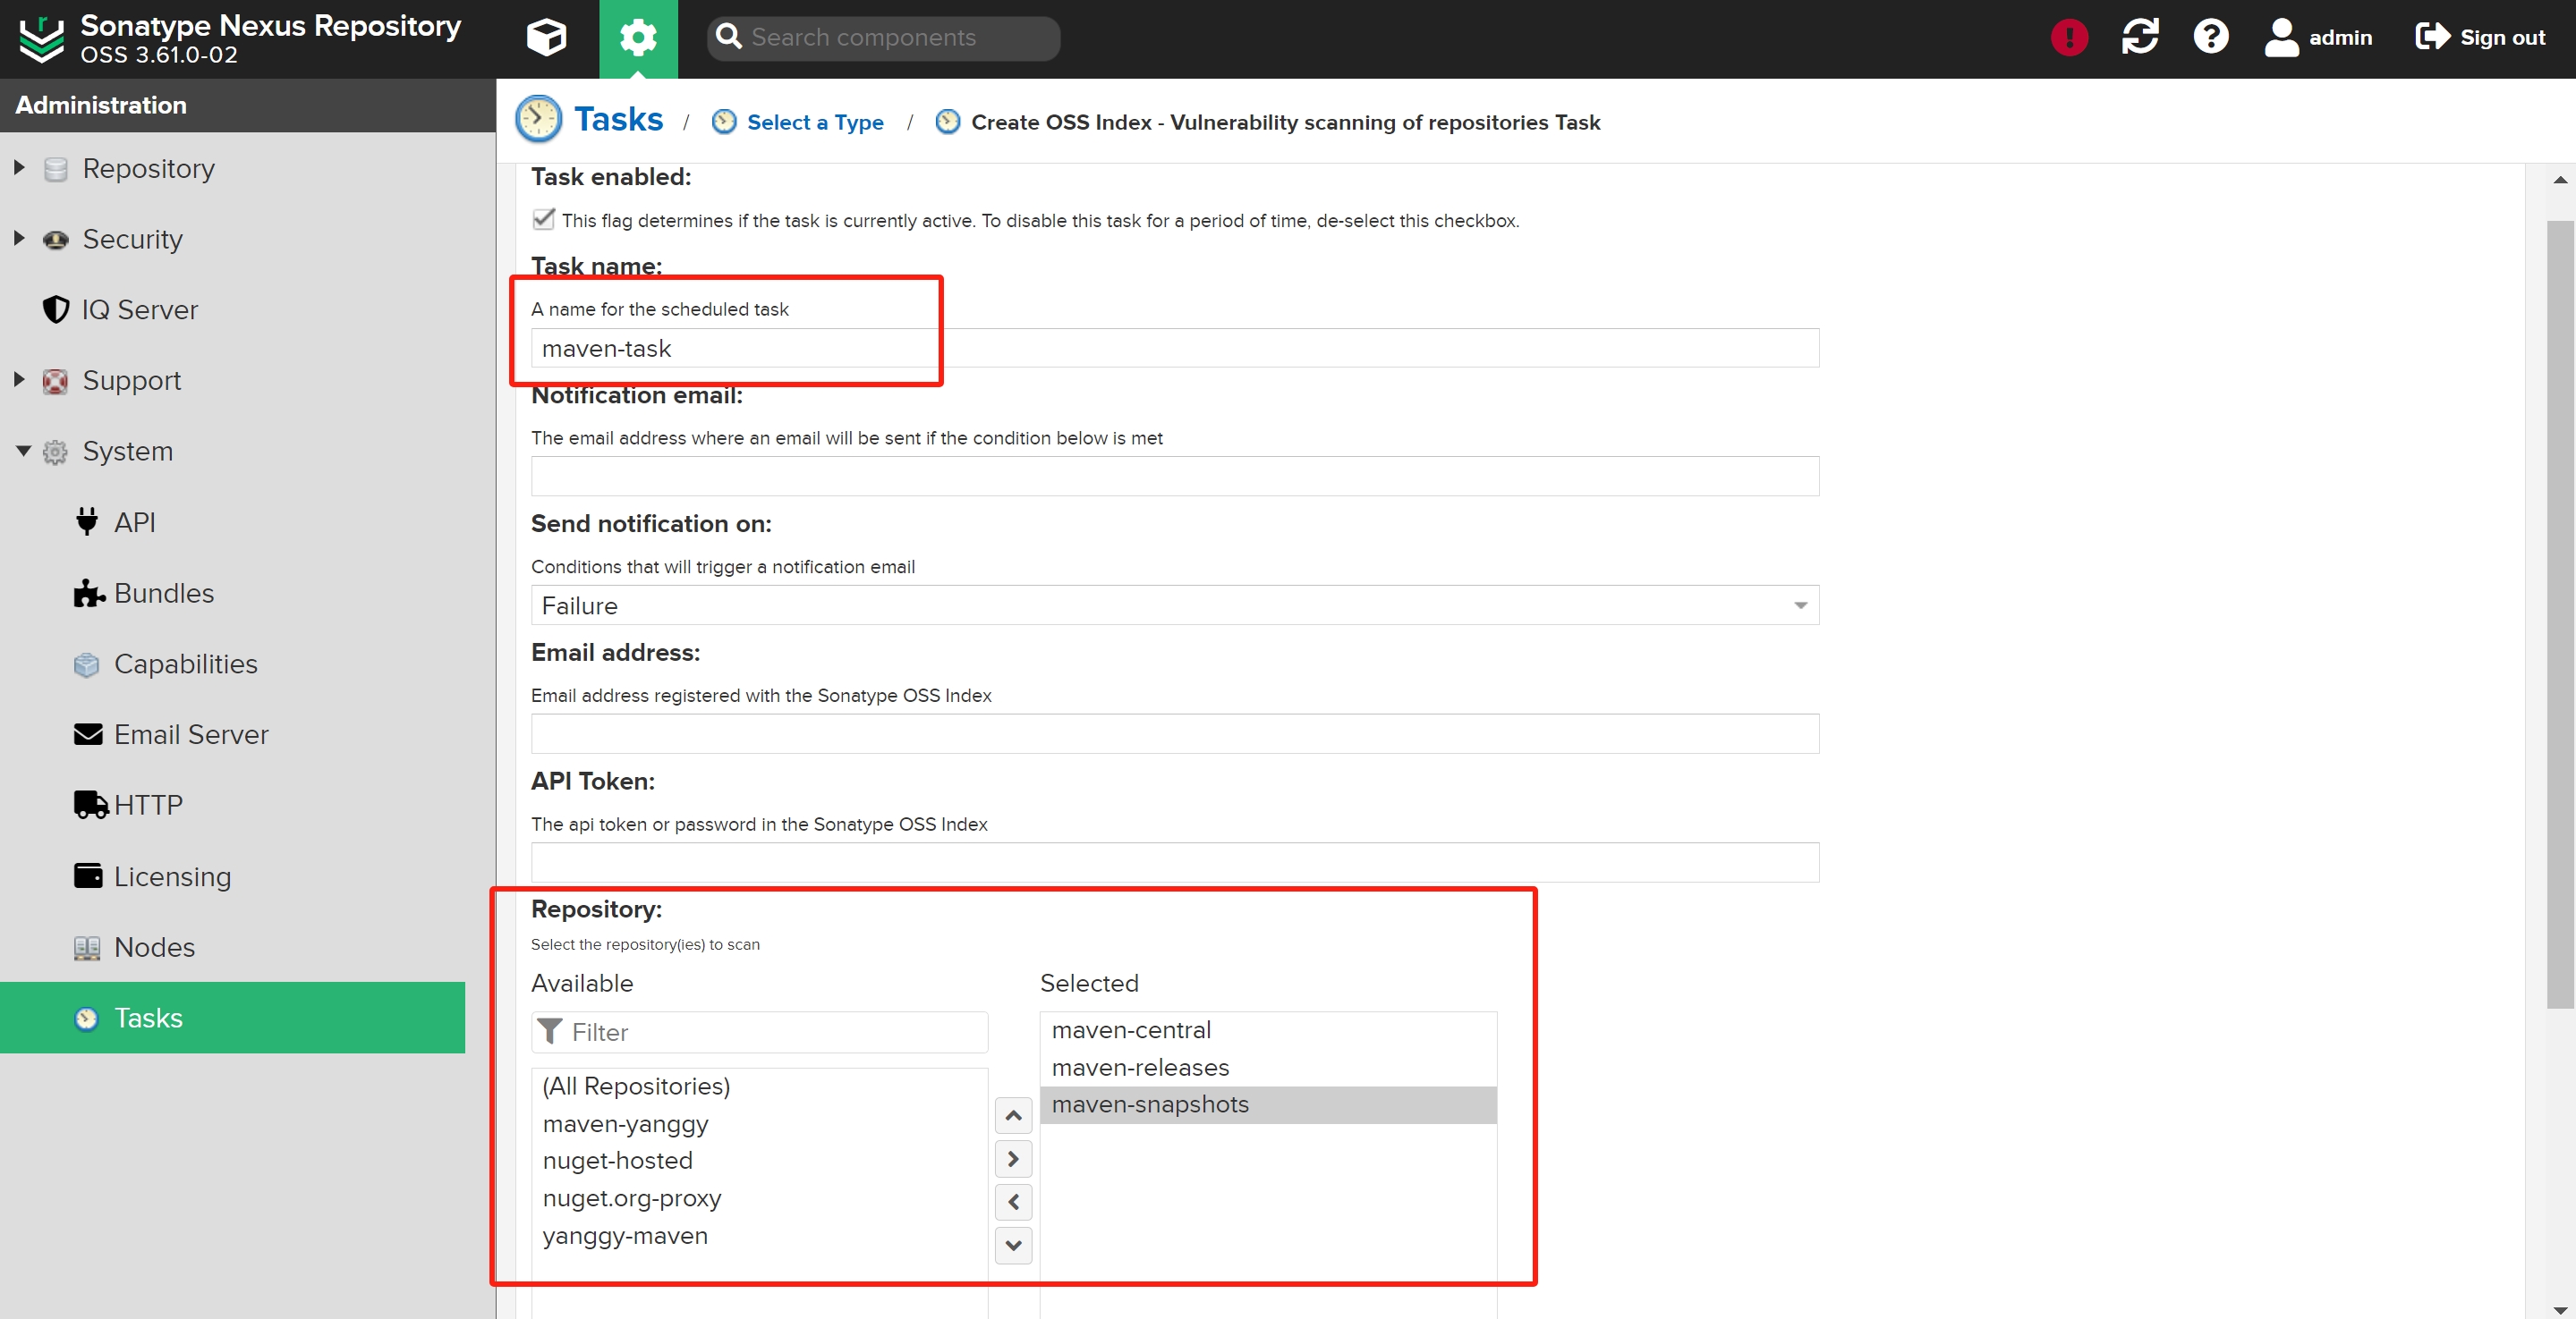Click the refresh icon in header
The image size is (2576, 1319).
(x=2140, y=38)
